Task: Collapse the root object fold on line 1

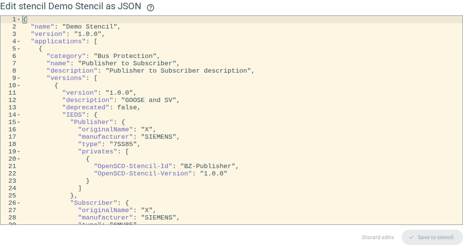Action: click(19, 19)
